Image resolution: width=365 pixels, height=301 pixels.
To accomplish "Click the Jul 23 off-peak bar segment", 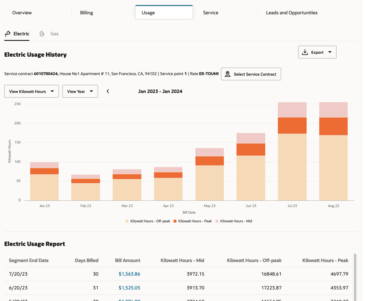I will point(292,167).
